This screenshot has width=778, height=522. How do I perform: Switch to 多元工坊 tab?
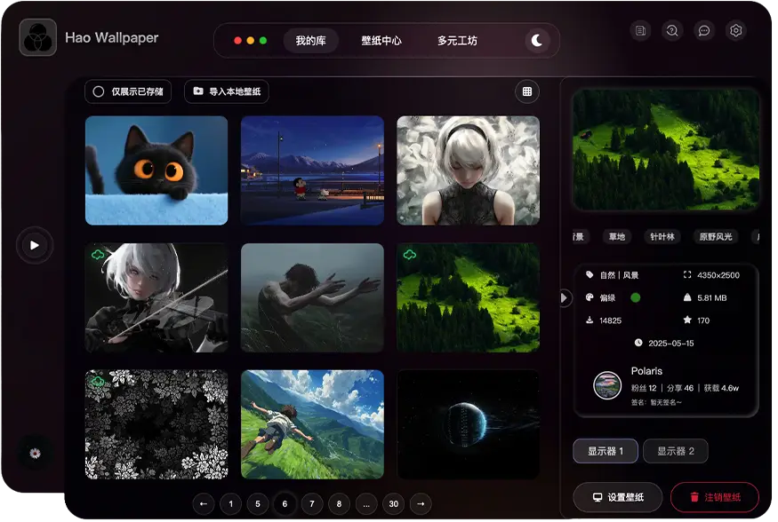pyautogui.click(x=457, y=41)
